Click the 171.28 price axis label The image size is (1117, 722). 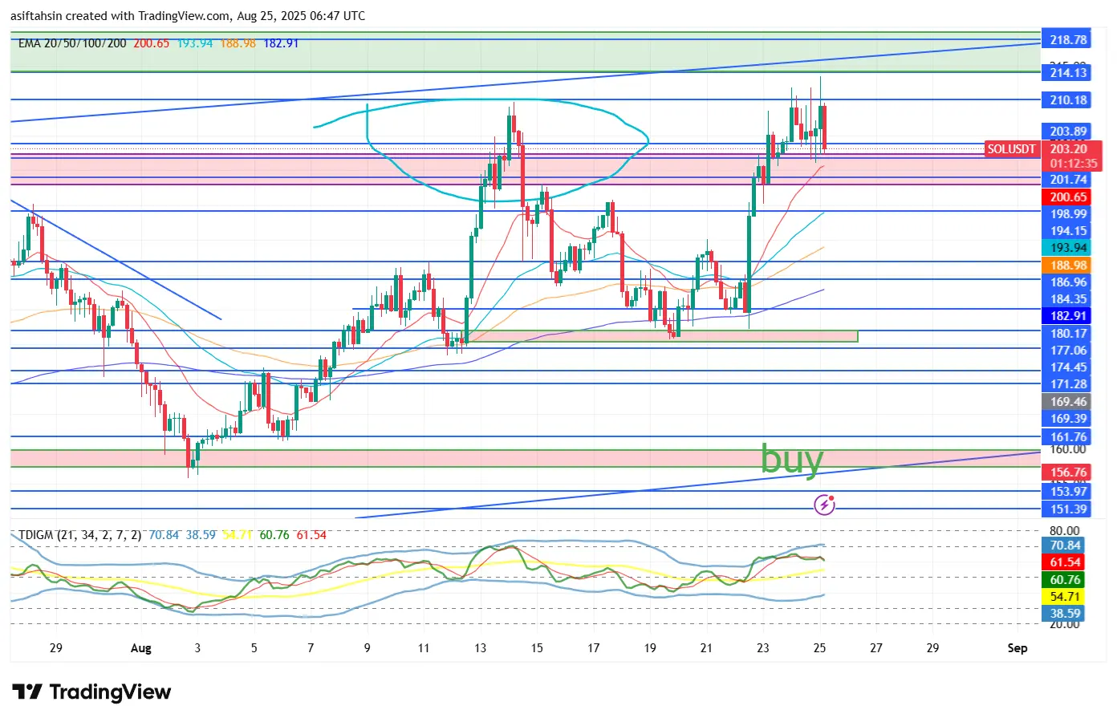click(x=1068, y=384)
